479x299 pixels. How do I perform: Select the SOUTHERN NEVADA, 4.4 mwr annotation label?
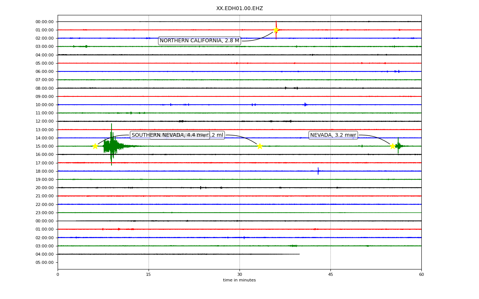170,135
